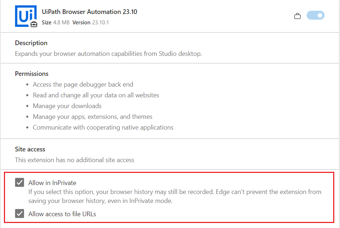Click the briefcase badge on the UiPath logo
This screenshot has width=340, height=228.
point(34,24)
